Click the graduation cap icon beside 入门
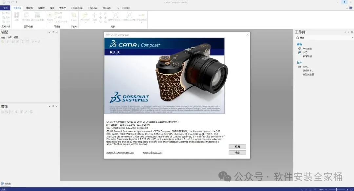 [300, 52]
